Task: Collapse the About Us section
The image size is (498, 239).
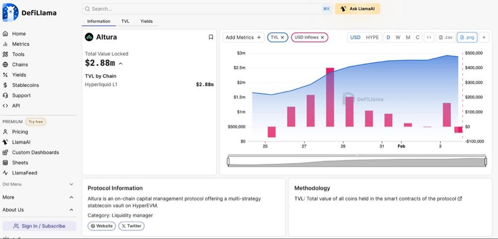Action: tap(38, 210)
